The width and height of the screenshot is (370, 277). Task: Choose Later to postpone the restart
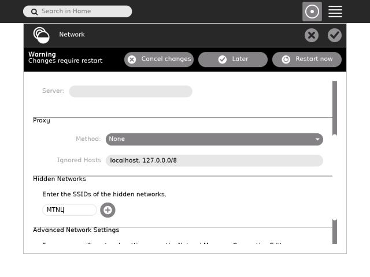point(232,59)
